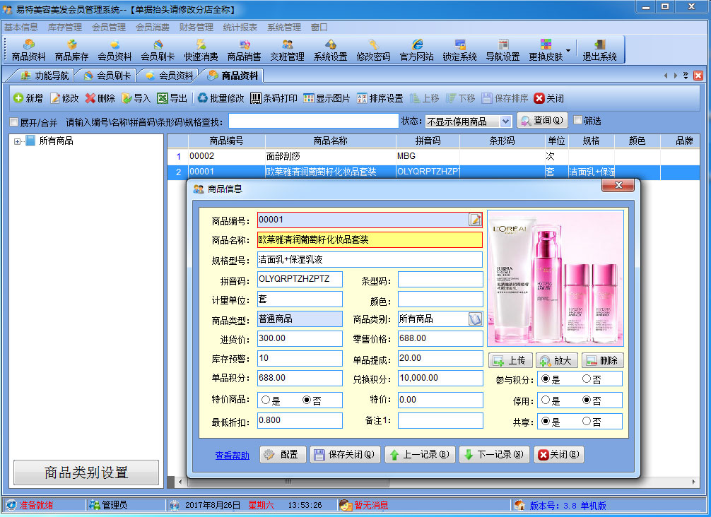Viewport: 711px width, 517px height.
Task: Open the 基本信息 menu
Action: pos(21,27)
